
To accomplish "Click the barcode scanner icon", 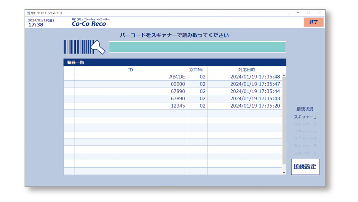I will 84,47.
